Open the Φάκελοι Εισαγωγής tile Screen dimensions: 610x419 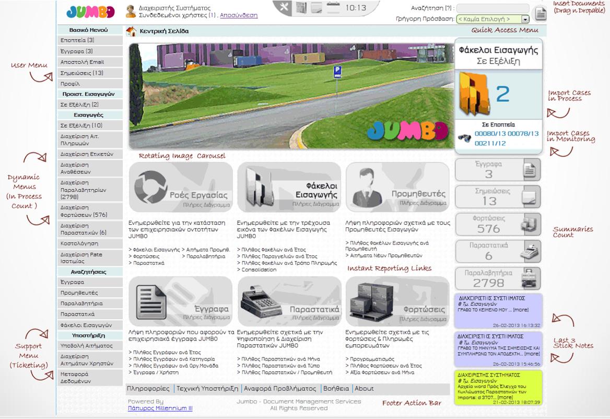(x=289, y=187)
